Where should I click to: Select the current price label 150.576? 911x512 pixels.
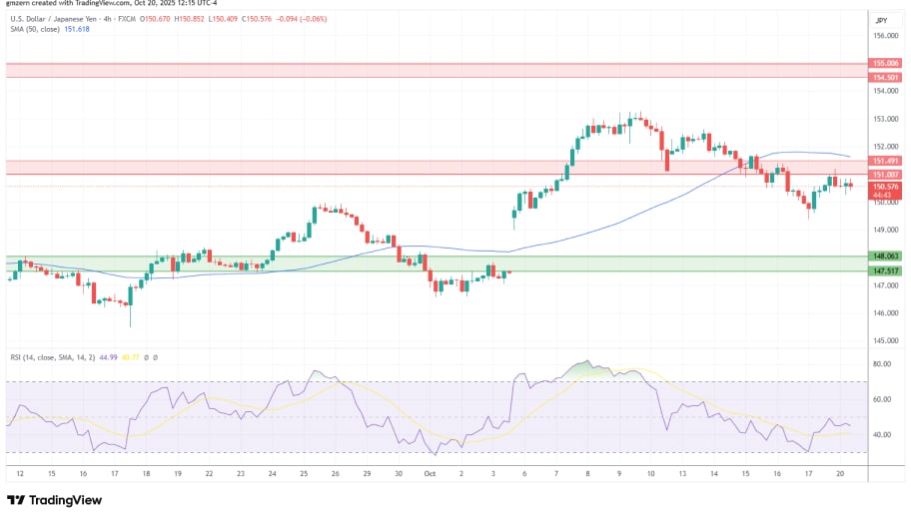point(885,186)
